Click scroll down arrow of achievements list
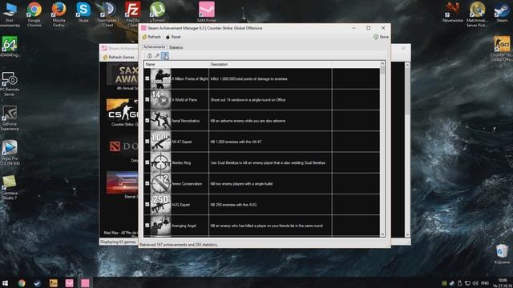 [382, 234]
